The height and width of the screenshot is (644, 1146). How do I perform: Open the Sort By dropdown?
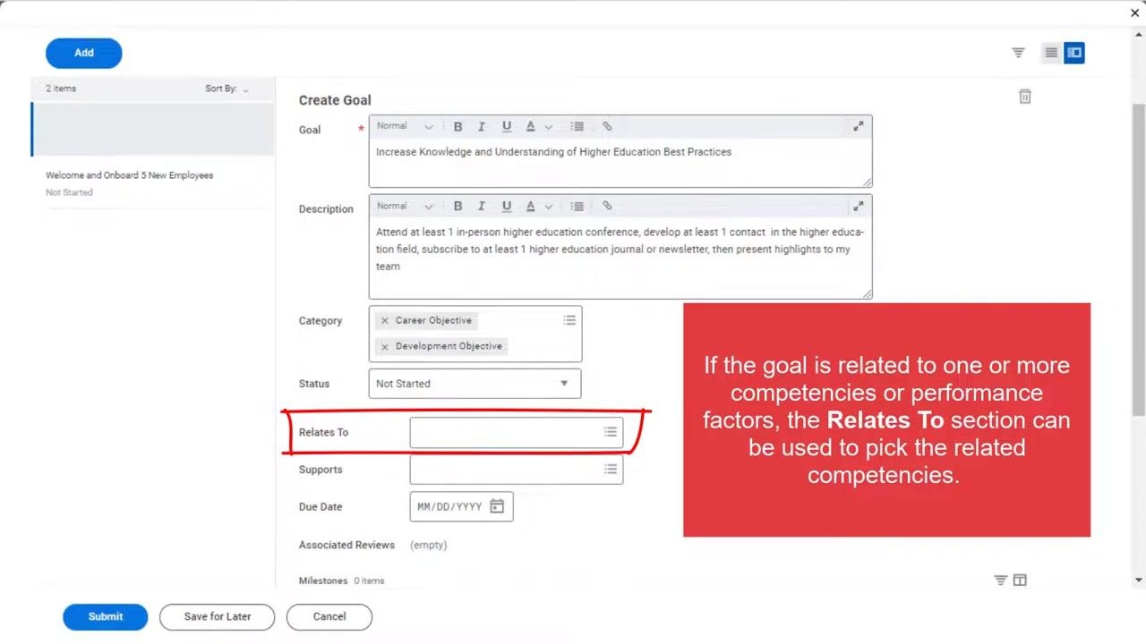pyautogui.click(x=227, y=89)
